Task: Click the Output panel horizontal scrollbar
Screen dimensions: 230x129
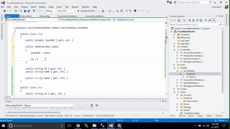Action: click(34, 113)
